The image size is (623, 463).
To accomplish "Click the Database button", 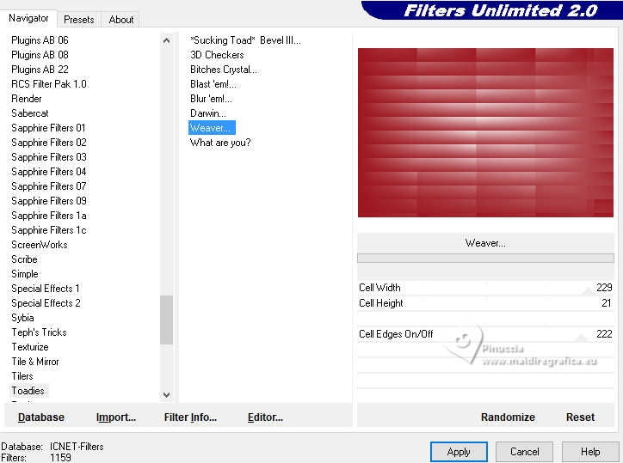I will (41, 417).
